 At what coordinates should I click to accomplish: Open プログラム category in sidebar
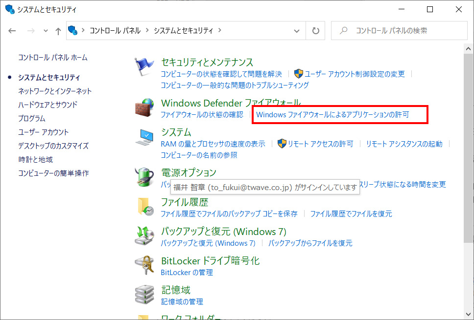32,118
